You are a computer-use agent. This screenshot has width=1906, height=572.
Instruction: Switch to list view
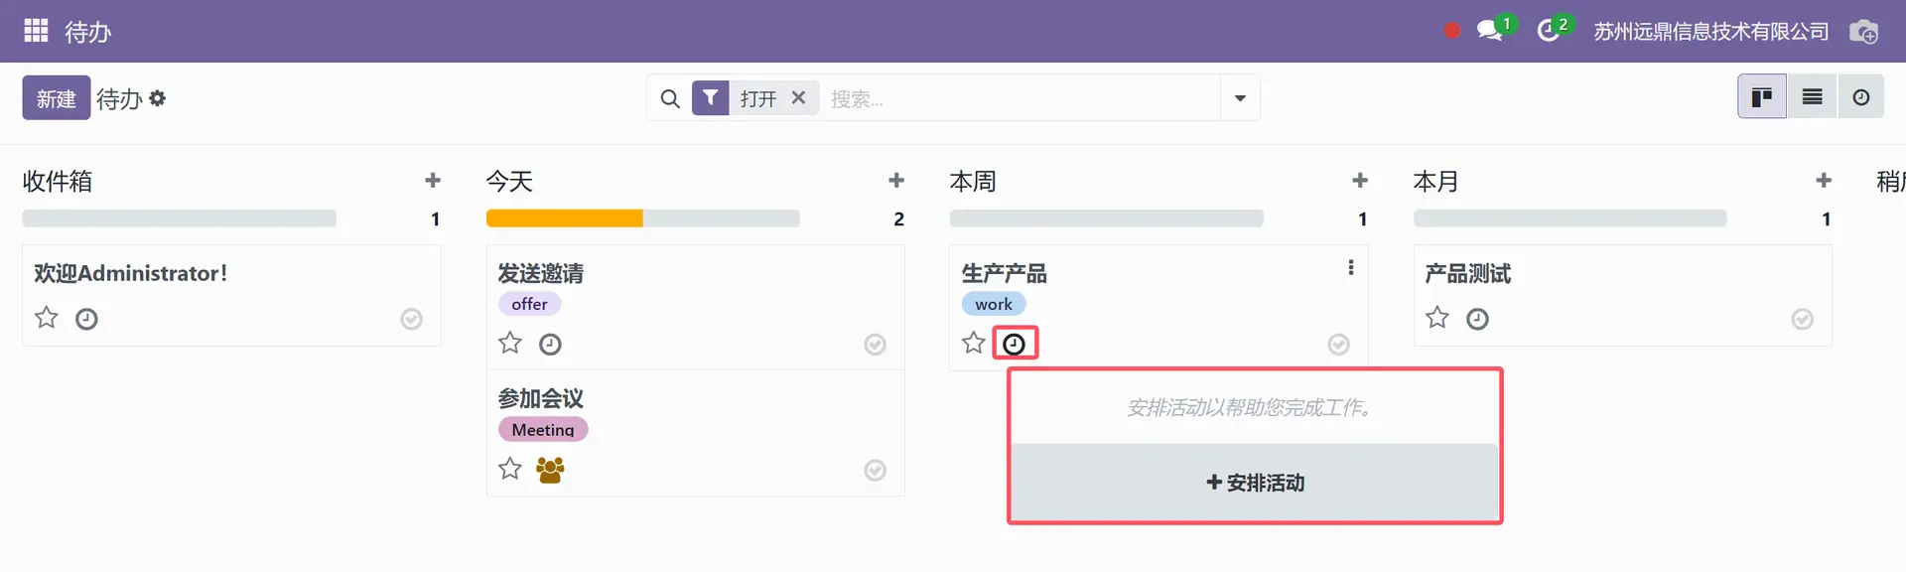pyautogui.click(x=1812, y=97)
